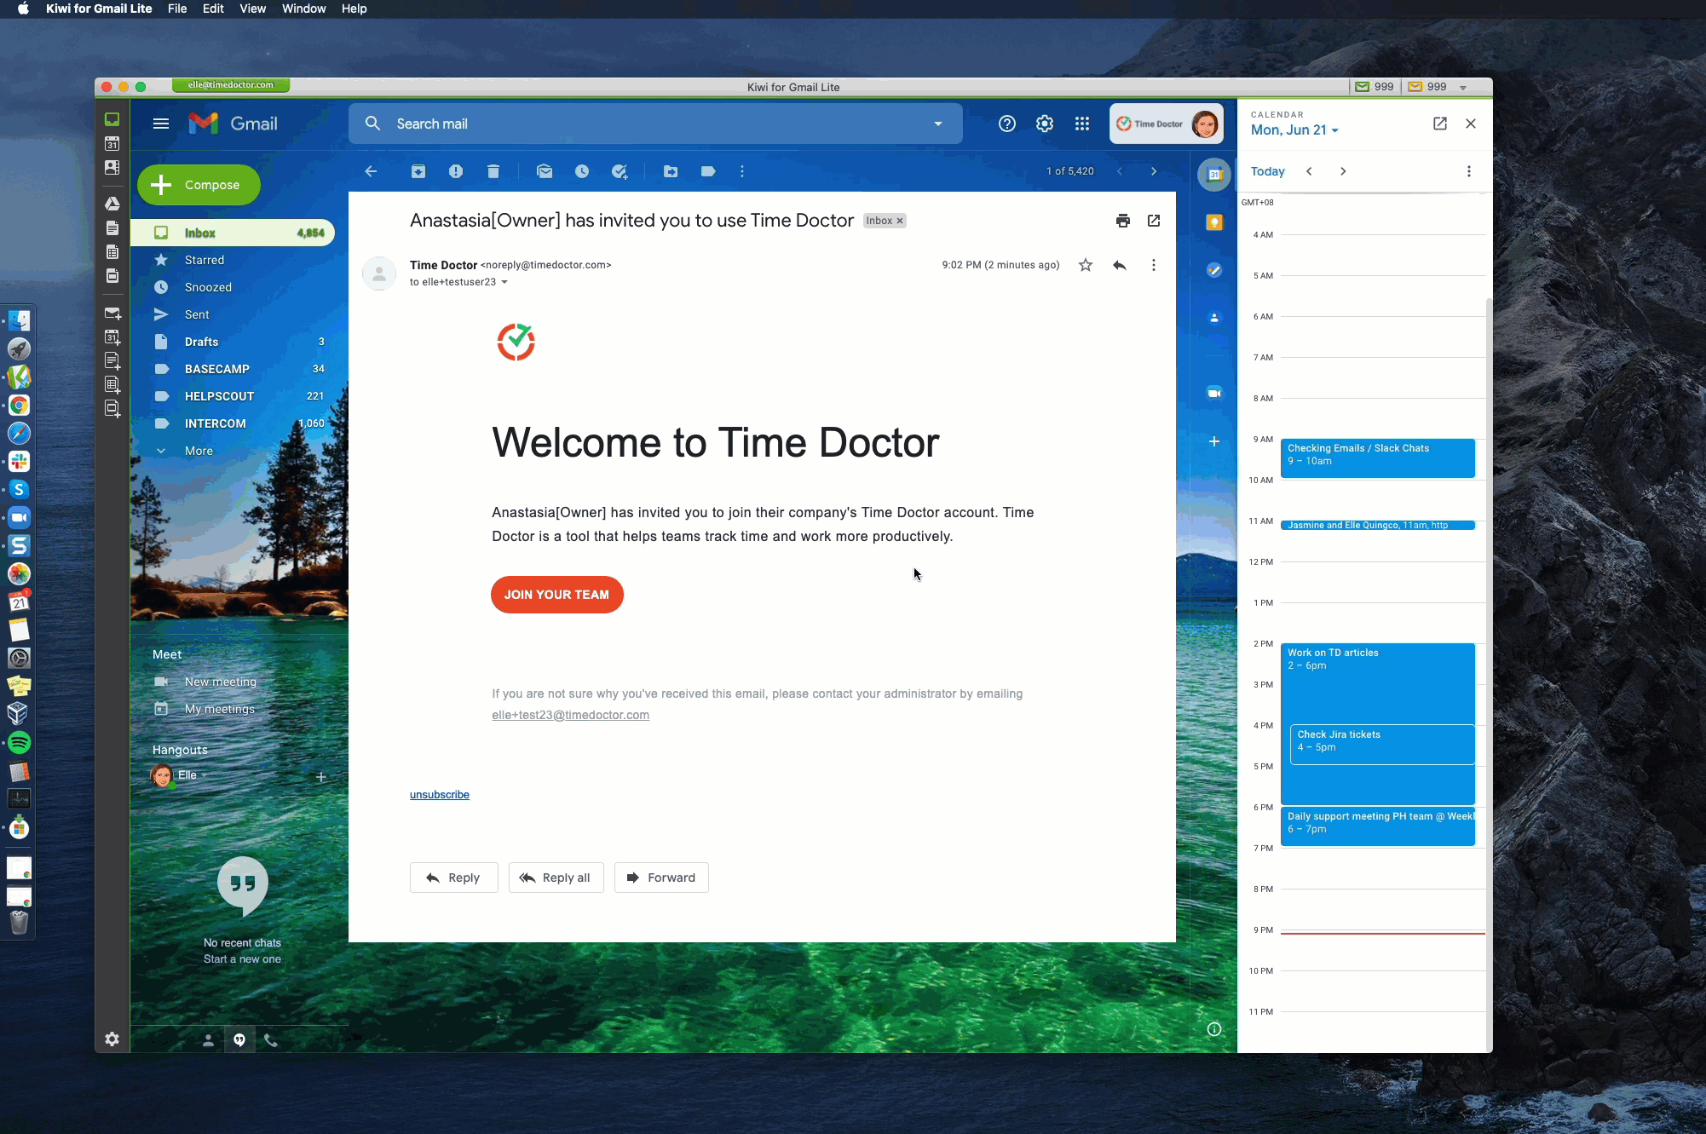The image size is (1706, 1134).
Task: Open the Kiwi for Gmail Lite menu
Action: pos(99,9)
